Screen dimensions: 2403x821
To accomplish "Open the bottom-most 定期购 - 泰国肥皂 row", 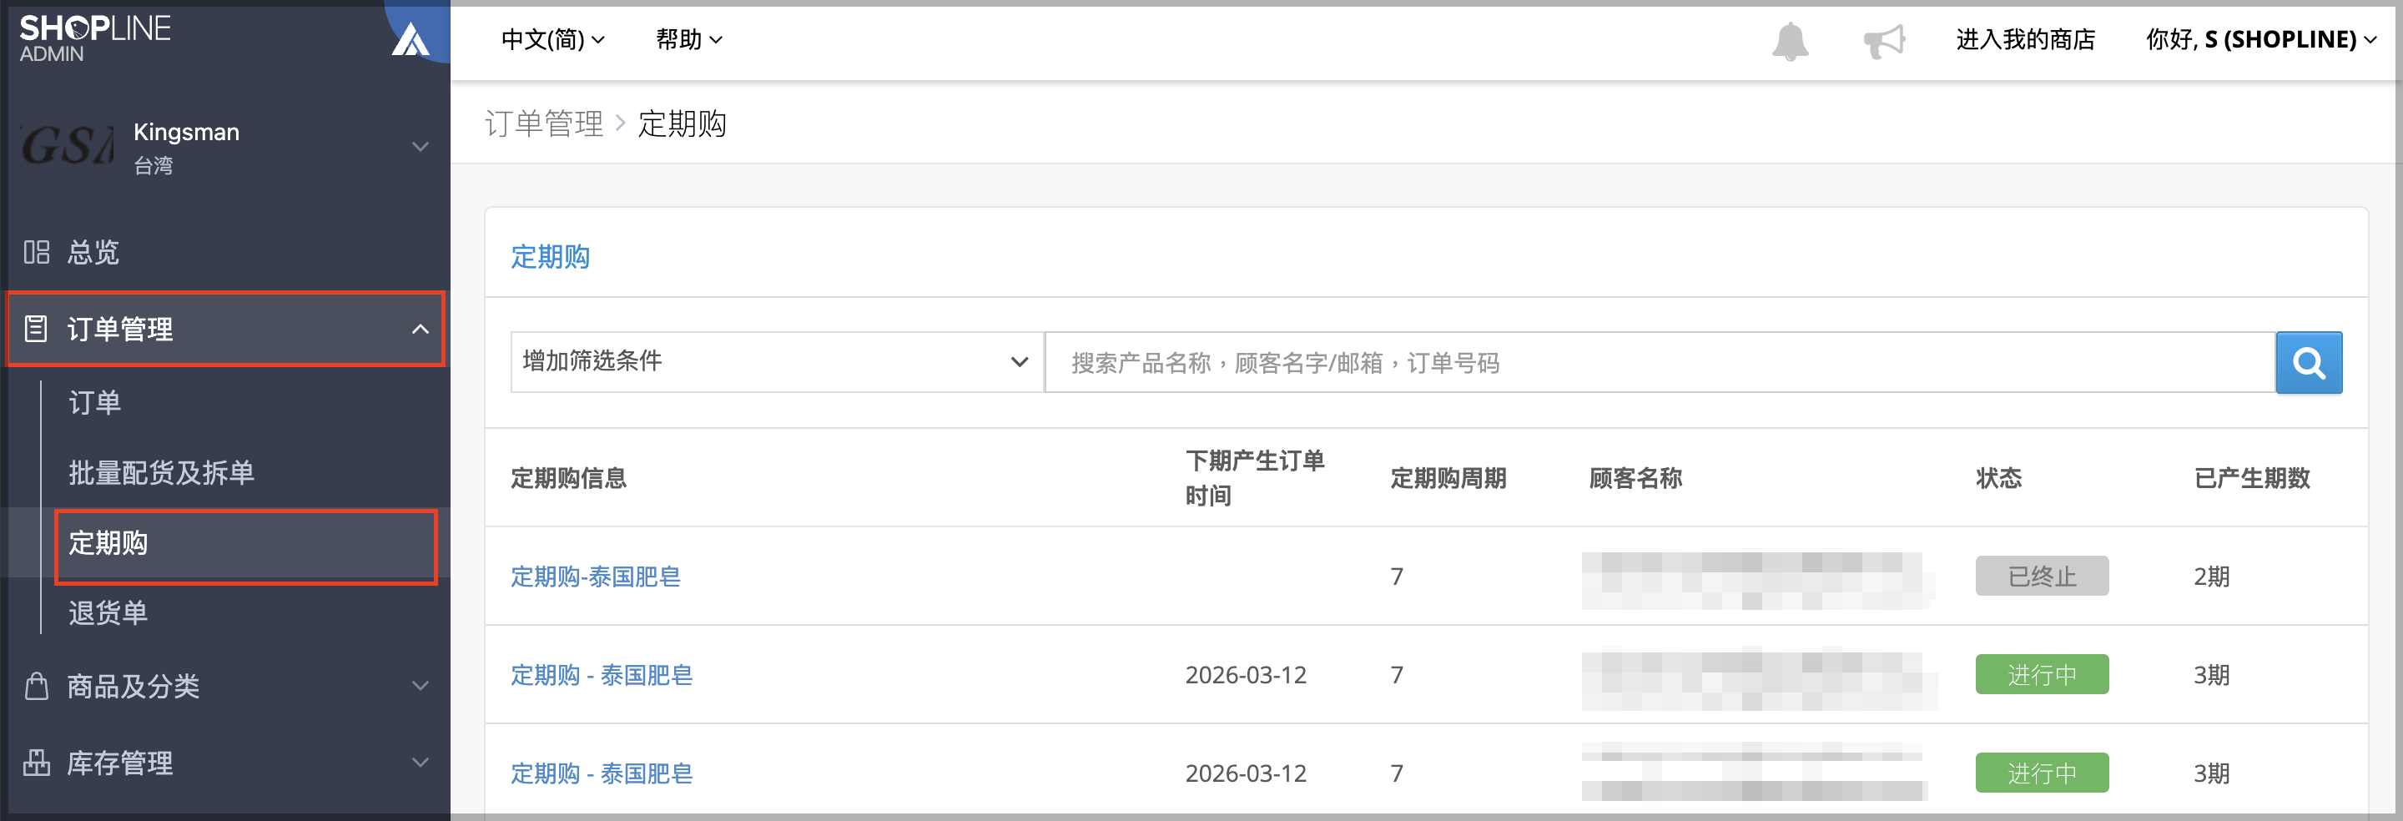I will pyautogui.click(x=602, y=773).
